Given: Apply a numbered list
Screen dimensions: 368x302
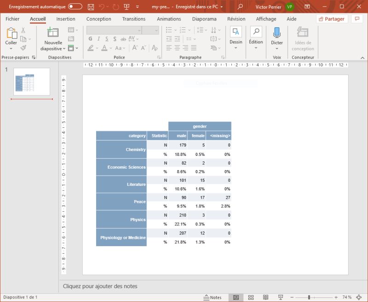Looking at the screenshot, I should [x=183, y=30].
